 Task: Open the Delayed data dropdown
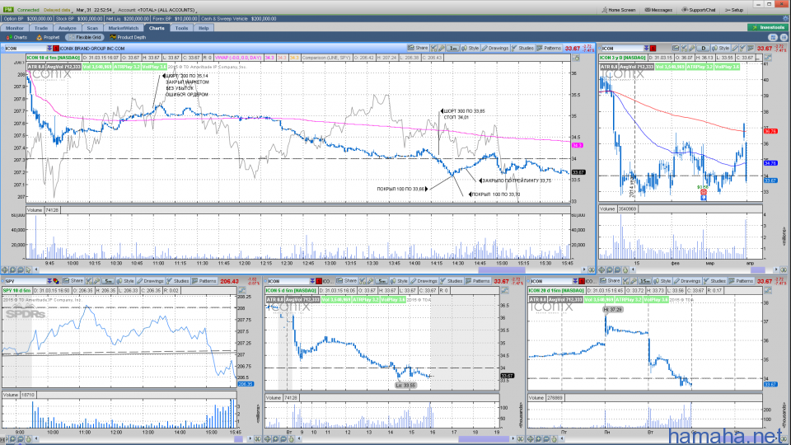pos(58,10)
